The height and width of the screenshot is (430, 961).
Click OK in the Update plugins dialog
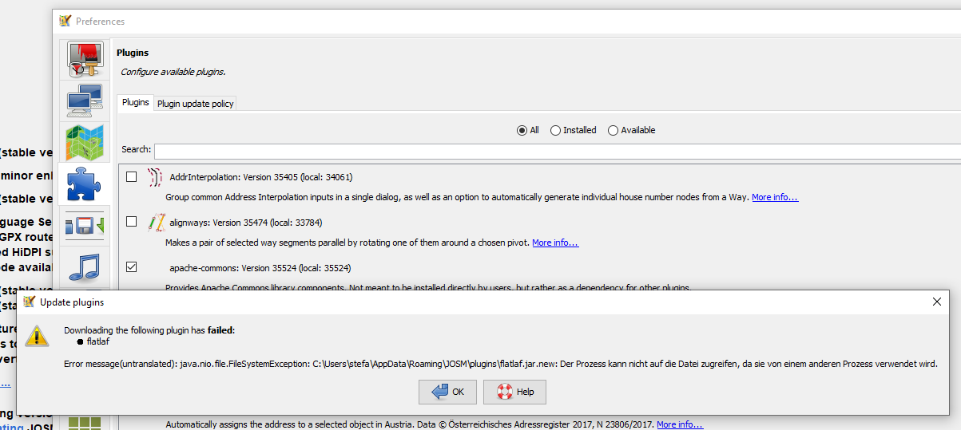click(x=447, y=392)
